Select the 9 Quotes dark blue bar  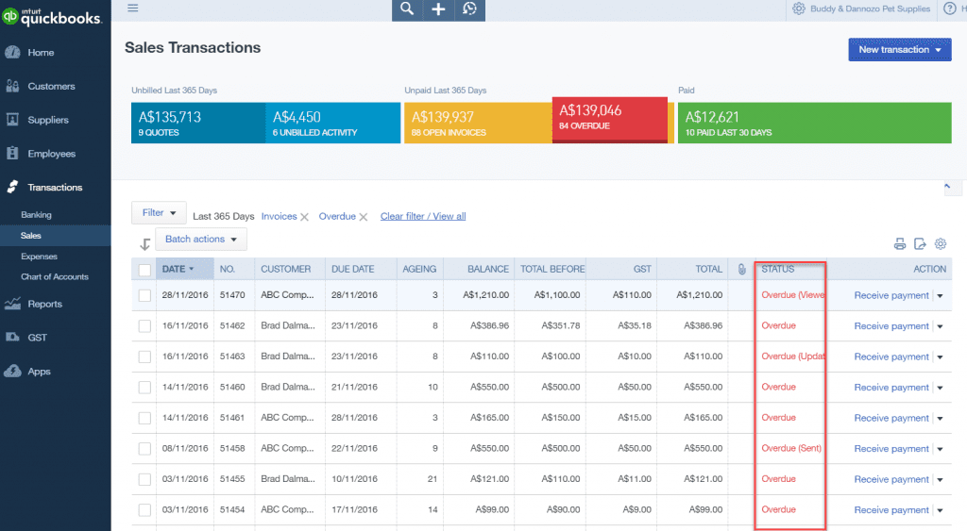coord(198,124)
